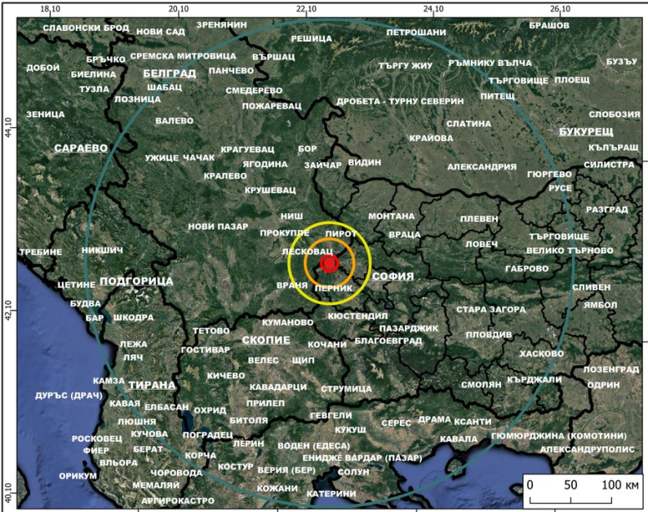Click the Крайова city label

pyautogui.click(x=430, y=138)
